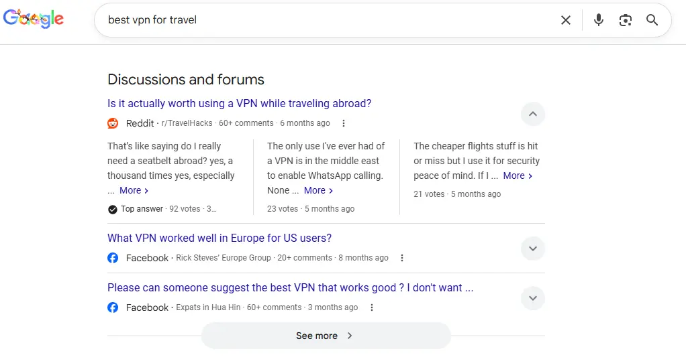Click More on the cheaper flights answer

click(x=518, y=175)
